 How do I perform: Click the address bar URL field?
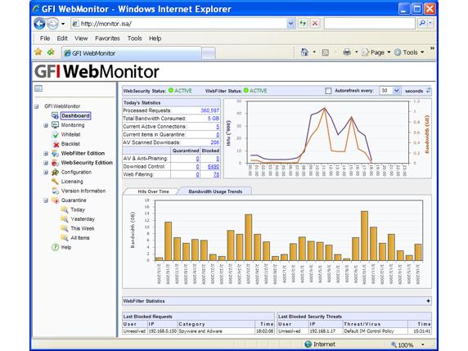pyautogui.click(x=180, y=24)
